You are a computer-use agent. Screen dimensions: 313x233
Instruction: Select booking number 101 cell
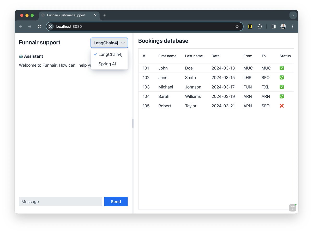146,68
